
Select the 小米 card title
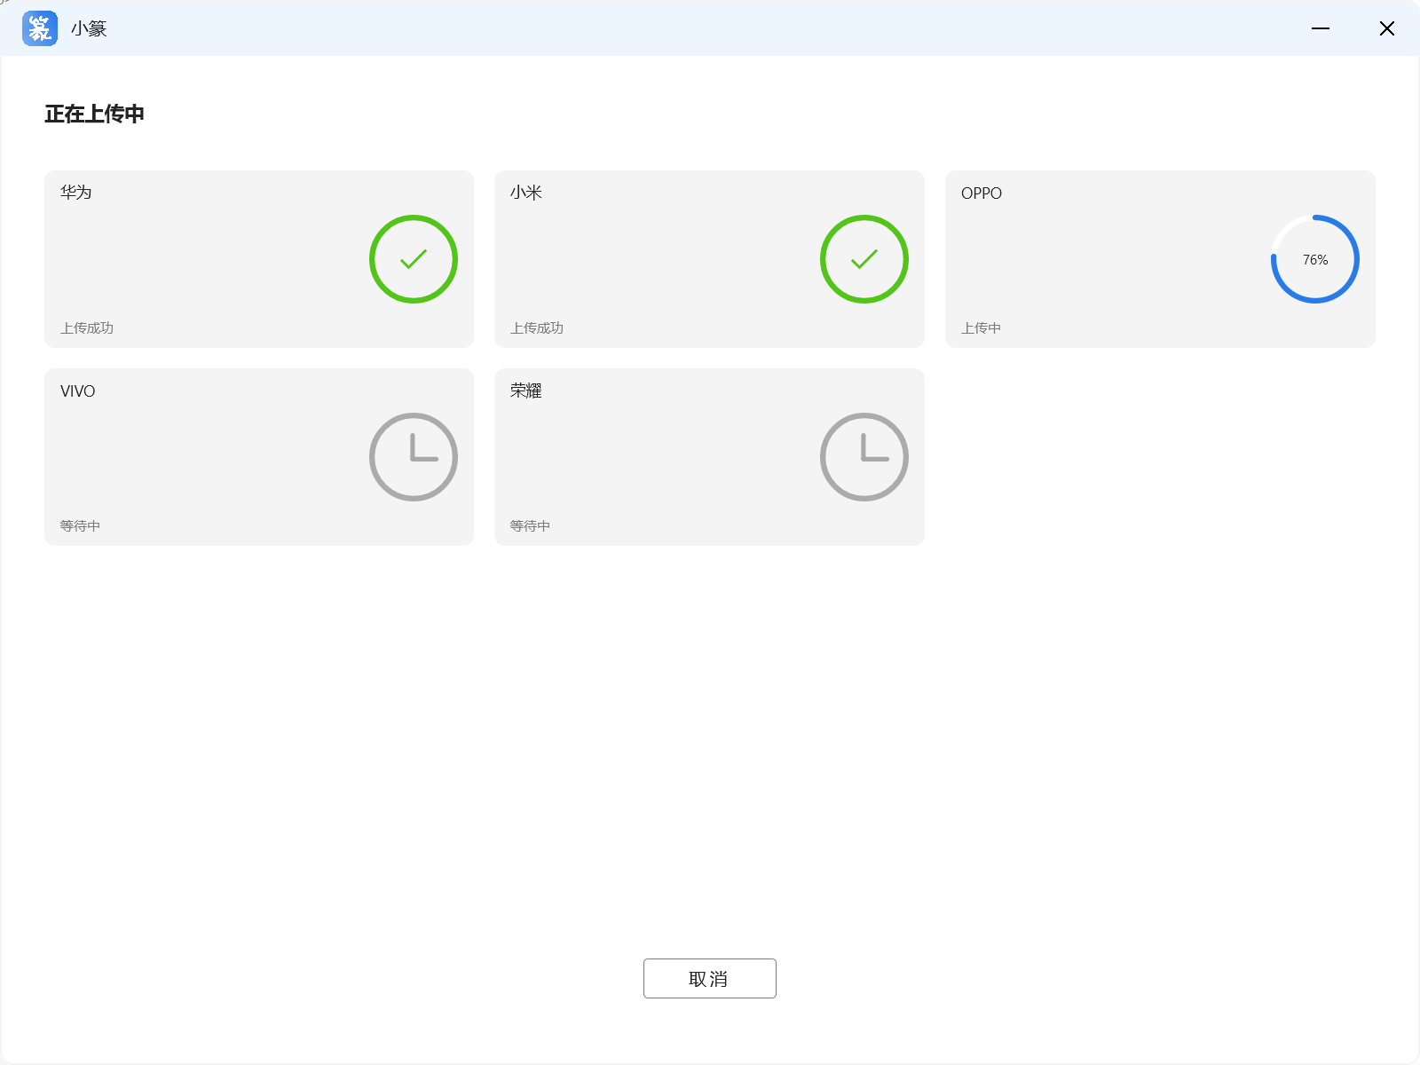526,193
